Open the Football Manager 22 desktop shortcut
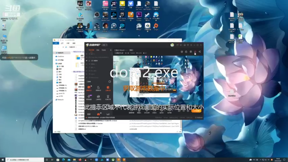288x162 pixels. pos(114,5)
